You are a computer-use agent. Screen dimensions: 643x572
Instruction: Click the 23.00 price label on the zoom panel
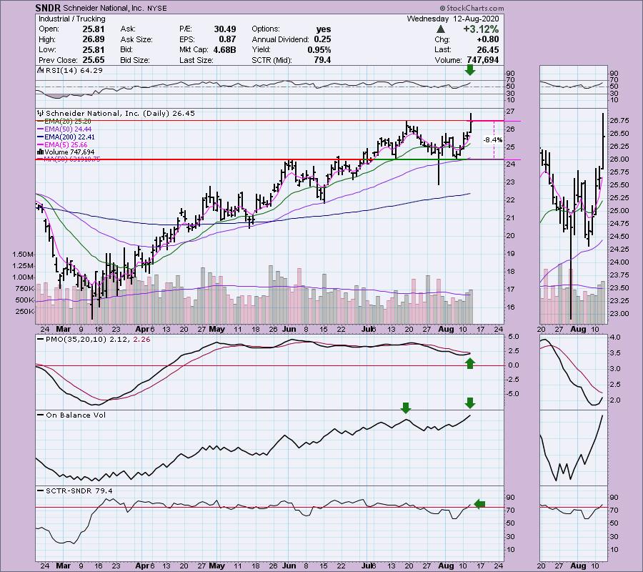(x=619, y=313)
